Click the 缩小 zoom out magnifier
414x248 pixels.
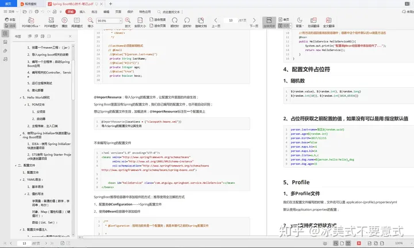click(x=91, y=20)
